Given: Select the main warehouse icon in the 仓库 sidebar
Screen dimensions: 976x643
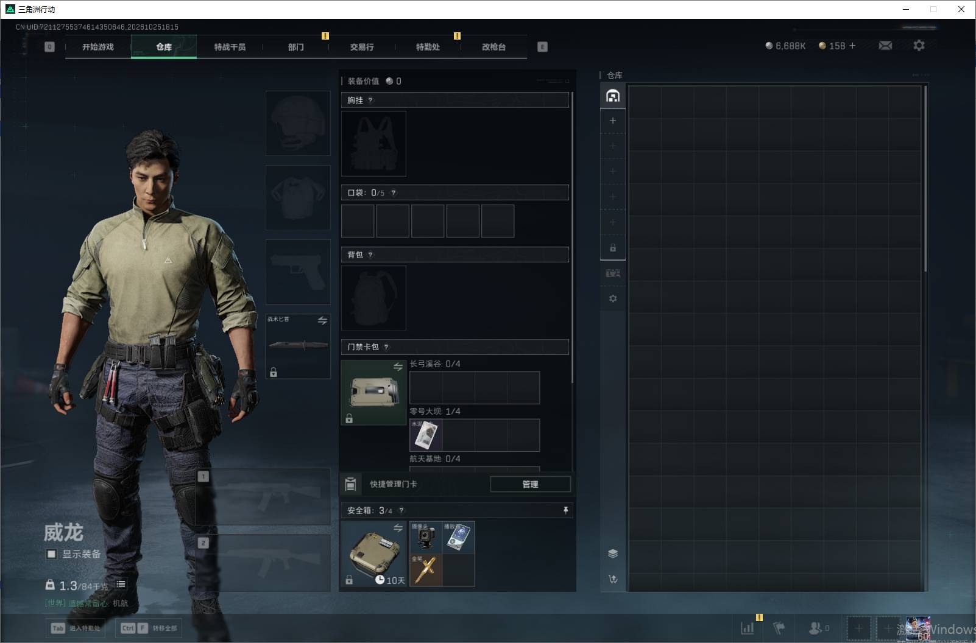Looking at the screenshot, I should [x=613, y=96].
